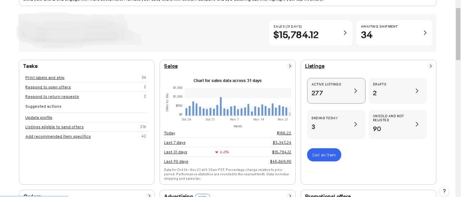
Task: Expand the Orders panel arrow
Action: pyautogui.click(x=149, y=195)
